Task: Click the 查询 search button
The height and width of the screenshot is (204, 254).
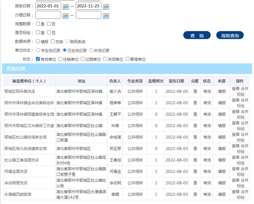Action: (x=197, y=35)
